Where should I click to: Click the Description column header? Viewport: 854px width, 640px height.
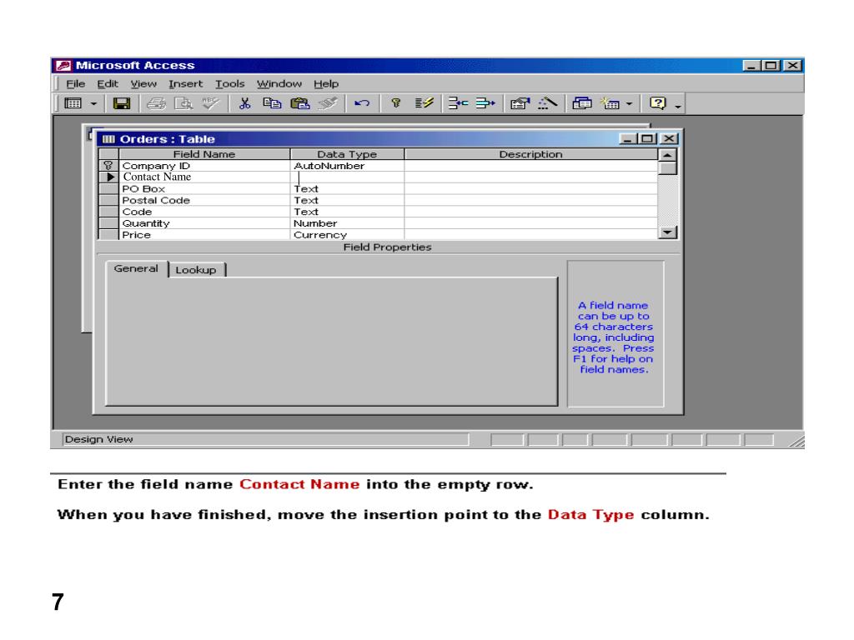pyautogui.click(x=531, y=154)
